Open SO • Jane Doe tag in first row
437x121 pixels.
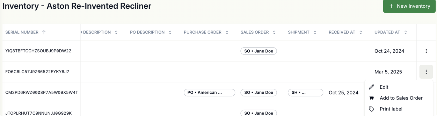[259, 51]
